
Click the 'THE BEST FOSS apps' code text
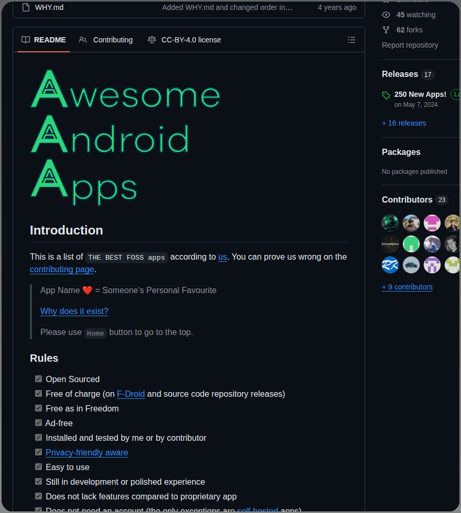pyautogui.click(x=126, y=258)
